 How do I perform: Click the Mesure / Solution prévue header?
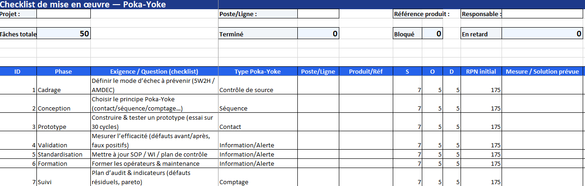click(542, 71)
